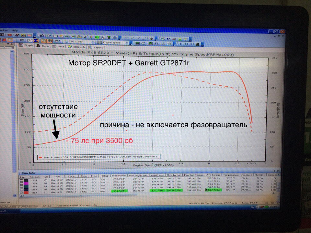Click the Avg Power column header
The height and width of the screenshot is (233, 311).
157,175
